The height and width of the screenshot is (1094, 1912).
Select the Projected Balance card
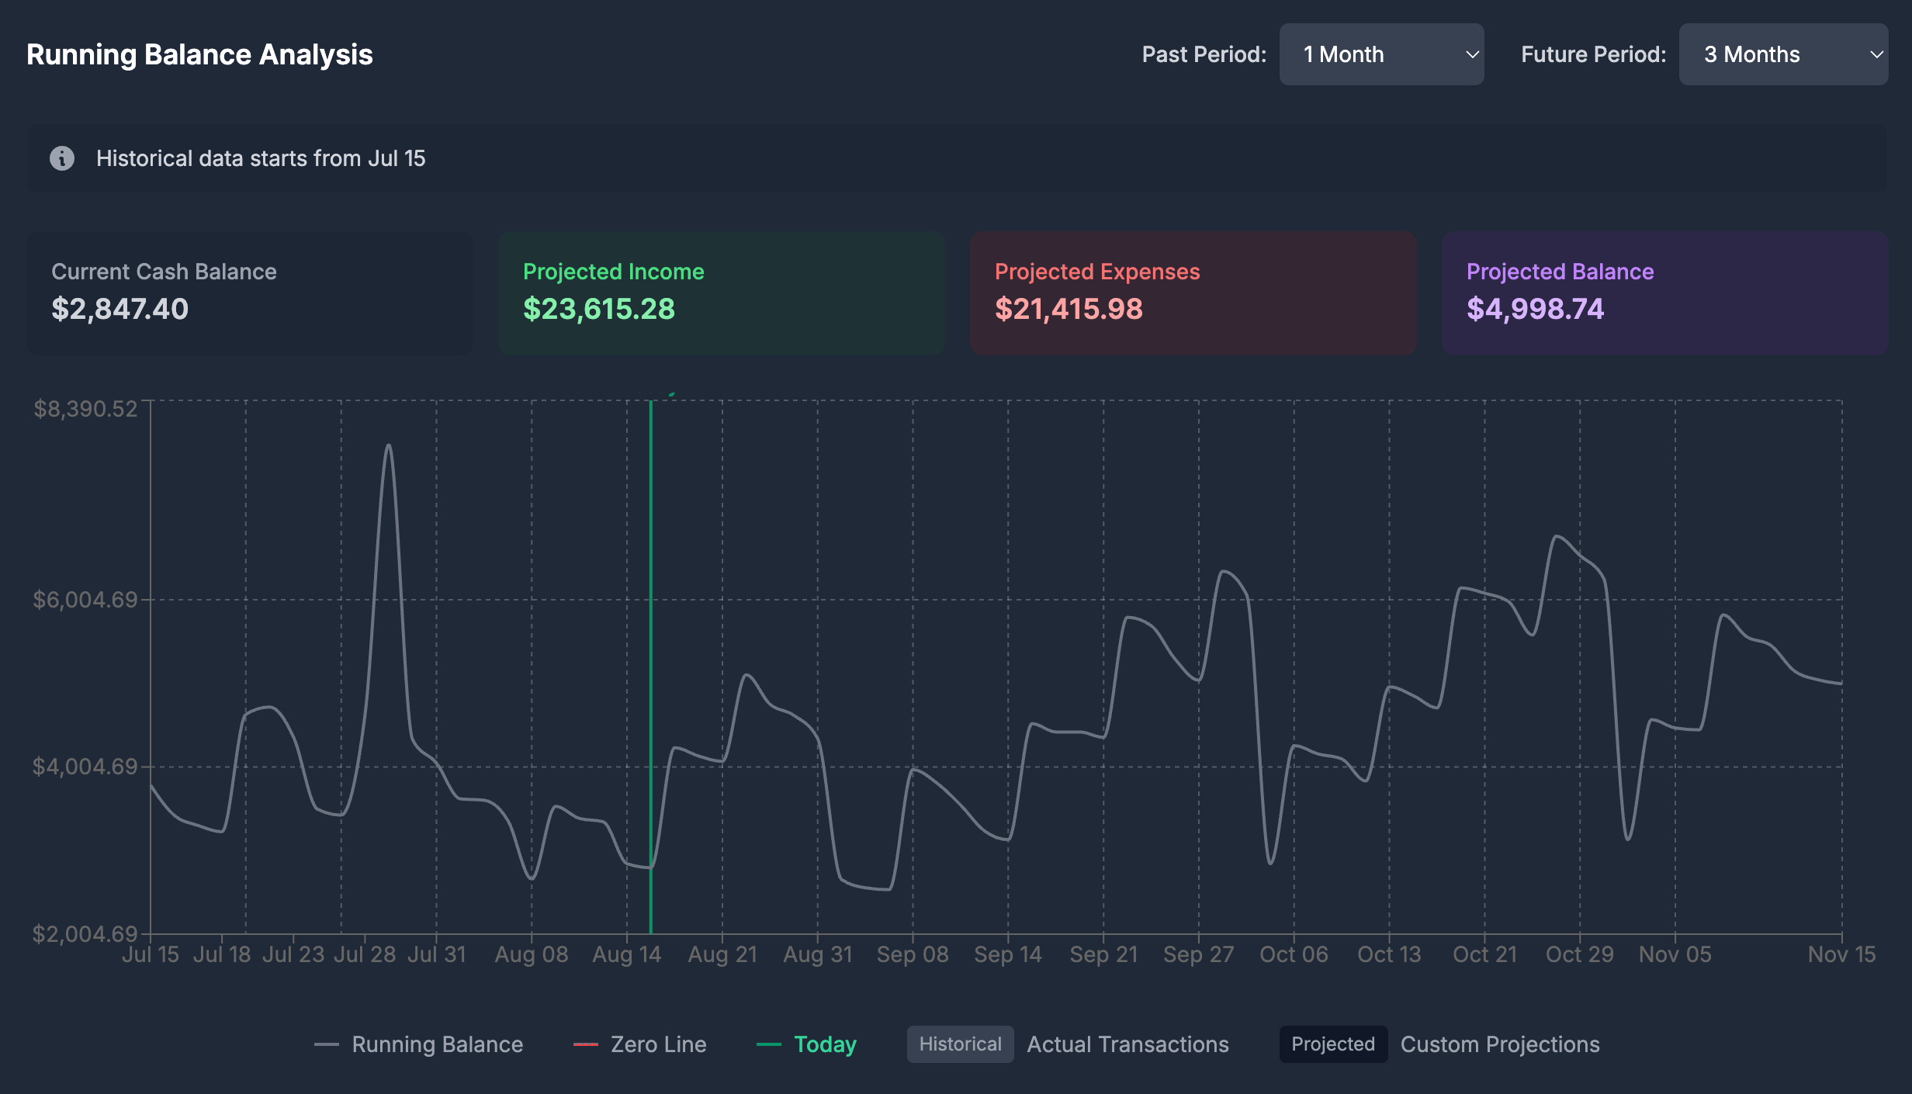1665,293
